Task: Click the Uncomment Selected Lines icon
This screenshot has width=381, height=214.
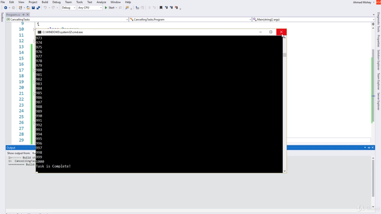Action: pyautogui.click(x=143, y=8)
